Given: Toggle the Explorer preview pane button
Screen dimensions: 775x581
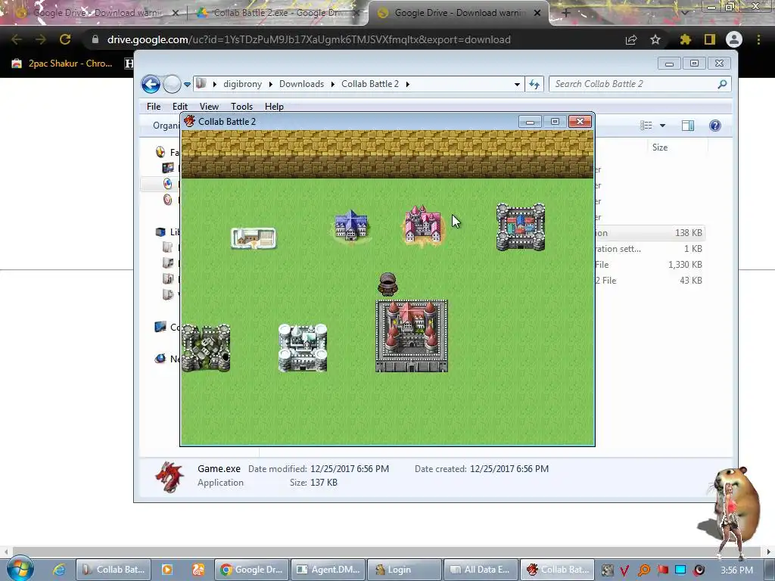Looking at the screenshot, I should click(687, 126).
